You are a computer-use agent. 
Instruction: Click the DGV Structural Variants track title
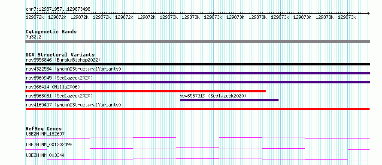click(60, 55)
